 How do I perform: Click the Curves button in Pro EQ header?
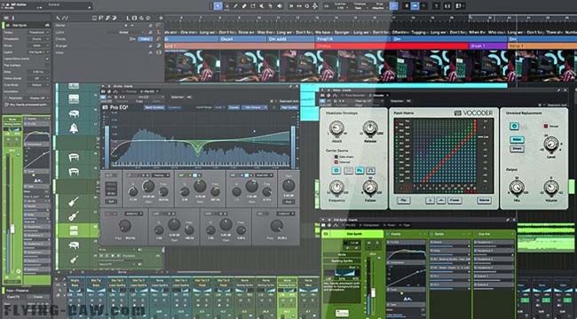[x=233, y=107]
